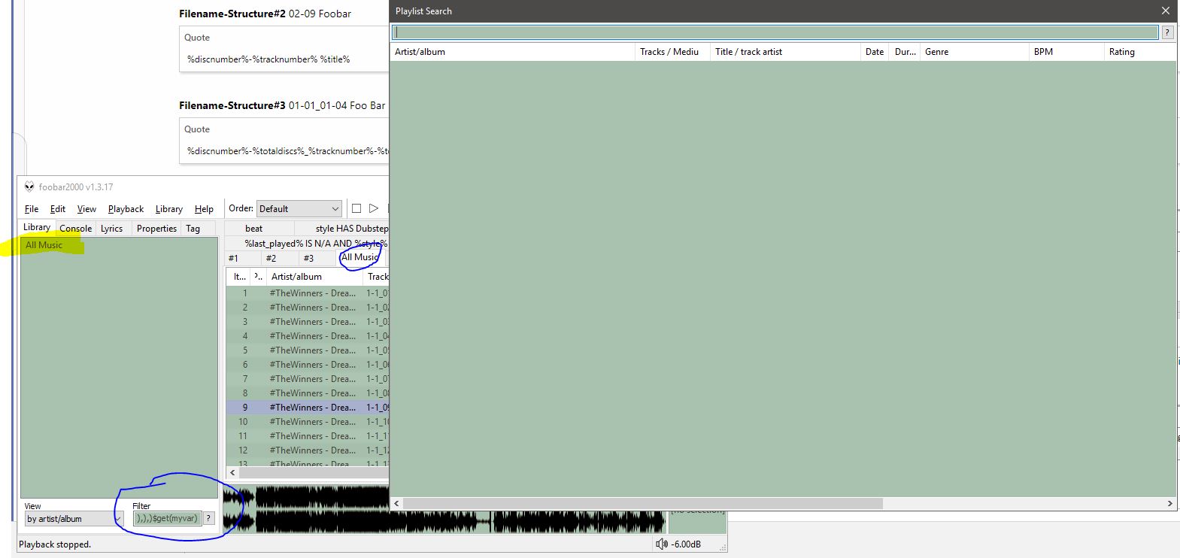Open the Edit menu
The image size is (1180, 558).
coord(58,209)
